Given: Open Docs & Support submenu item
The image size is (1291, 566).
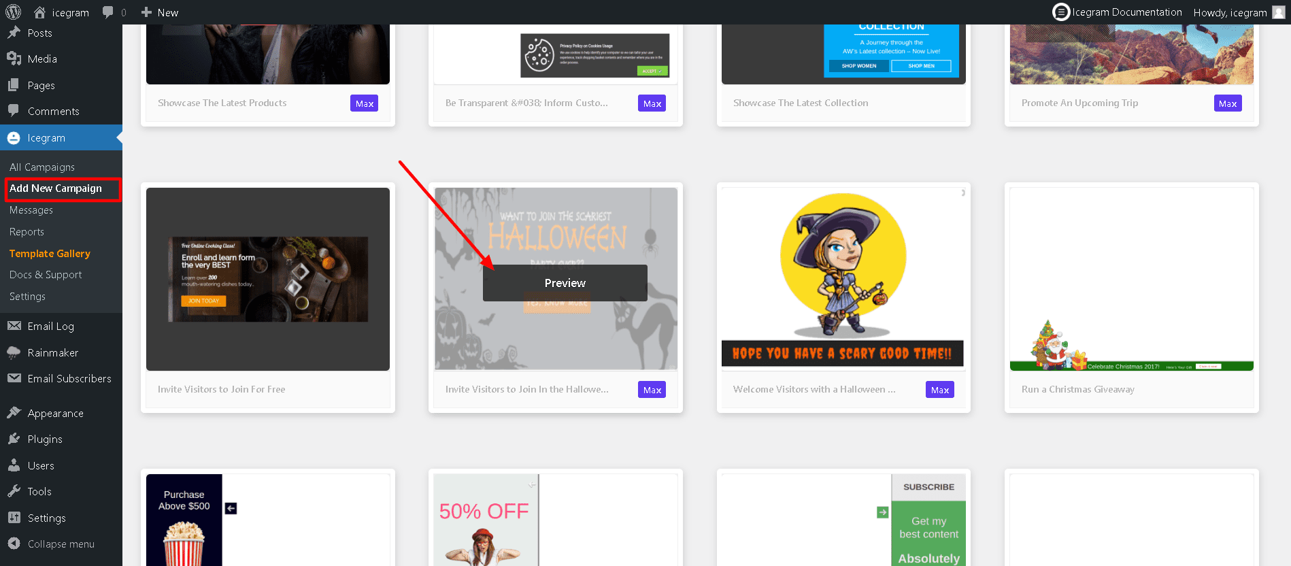Looking at the screenshot, I should [46, 275].
